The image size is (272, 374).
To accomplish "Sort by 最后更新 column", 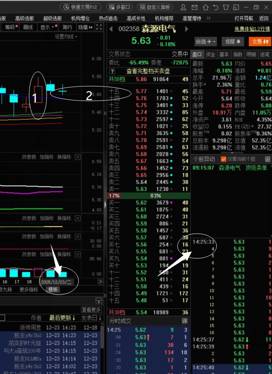I will 62,318.
